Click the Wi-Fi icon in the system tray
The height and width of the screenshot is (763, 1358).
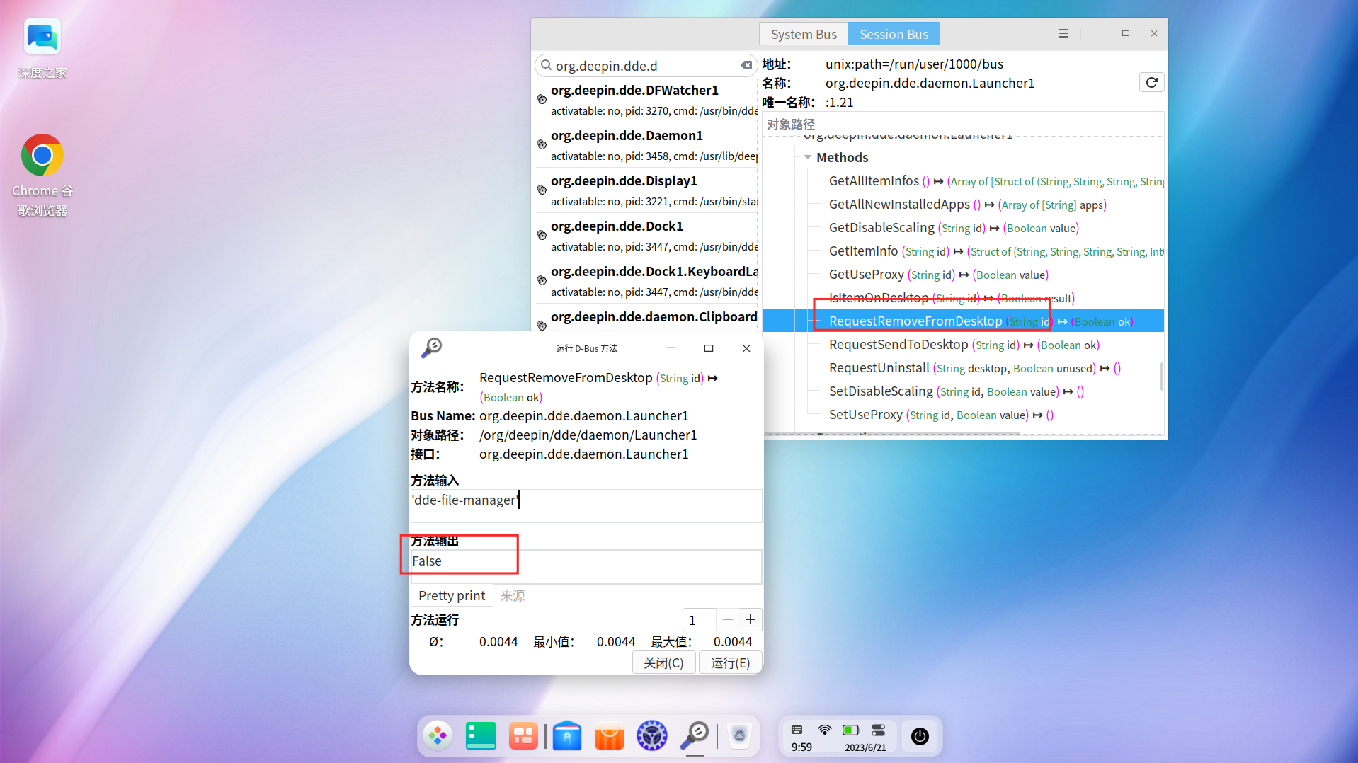pyautogui.click(x=824, y=729)
